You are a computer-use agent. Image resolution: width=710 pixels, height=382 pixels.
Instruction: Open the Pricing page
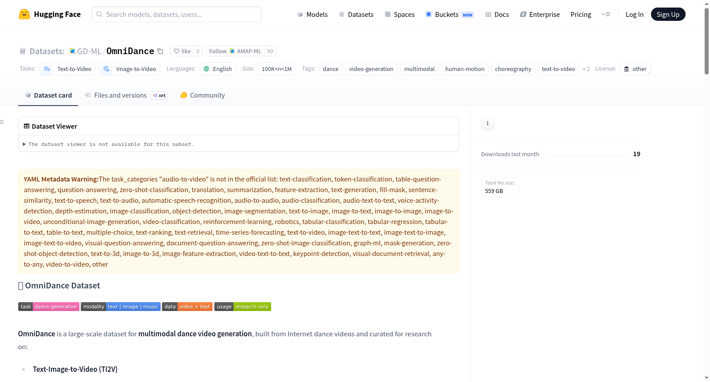pos(581,14)
